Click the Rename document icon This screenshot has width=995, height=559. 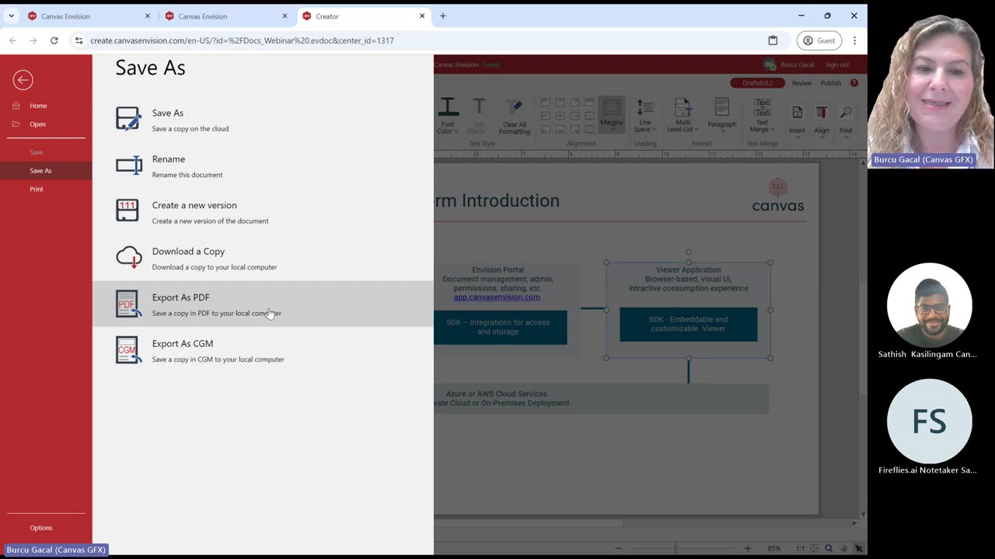click(x=128, y=165)
